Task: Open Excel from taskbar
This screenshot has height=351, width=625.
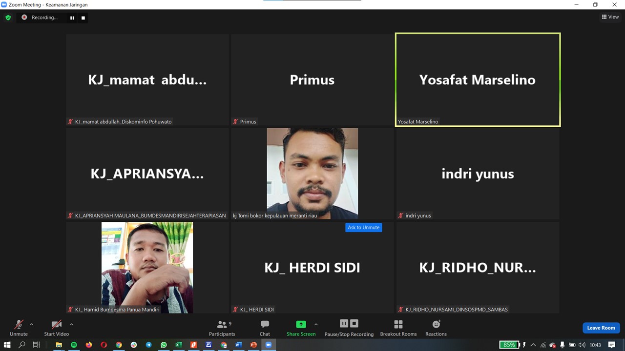Action: tap(179, 345)
